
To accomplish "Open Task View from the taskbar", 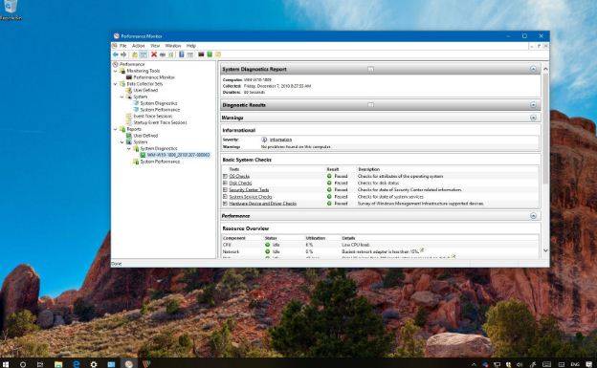I will coord(40,364).
